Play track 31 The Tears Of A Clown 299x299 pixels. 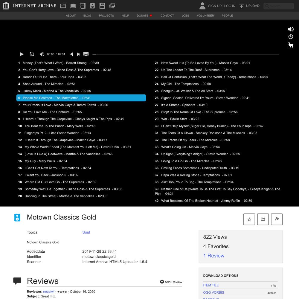coord(218,133)
